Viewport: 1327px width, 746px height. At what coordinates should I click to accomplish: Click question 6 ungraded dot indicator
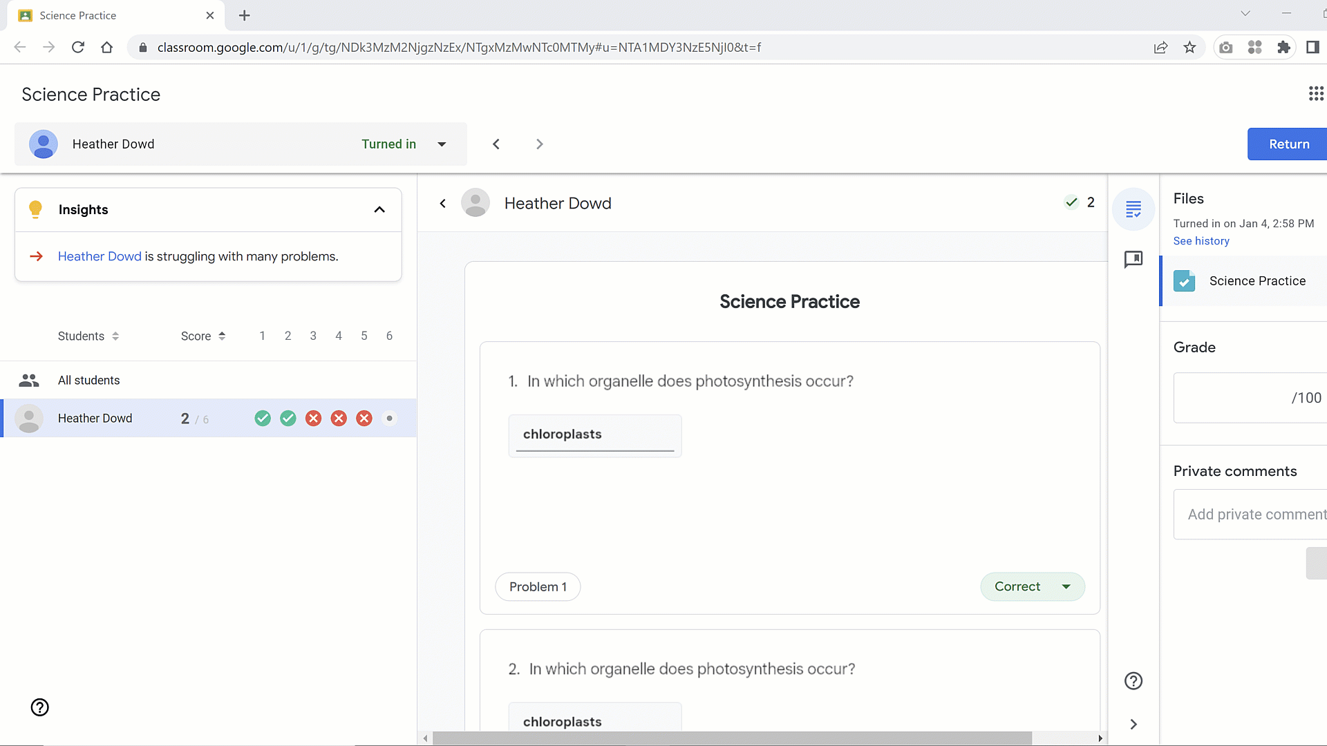pos(390,419)
